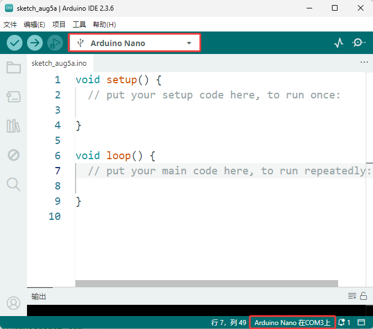Open the Sketchbook folder panel
The height and width of the screenshot is (329, 373).
(x=14, y=67)
